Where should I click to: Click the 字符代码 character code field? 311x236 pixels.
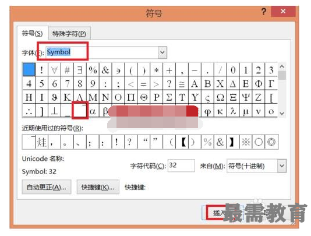click(181, 165)
